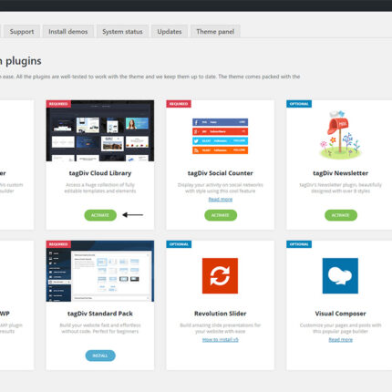Viewport: 392px width, 392px height.
Task: Open the Theme panel tab
Action: tap(215, 32)
